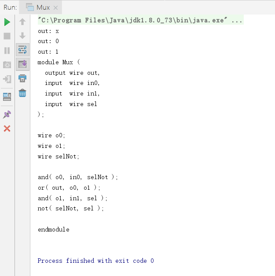Click the 'input wire sel' line

click(x=71, y=104)
